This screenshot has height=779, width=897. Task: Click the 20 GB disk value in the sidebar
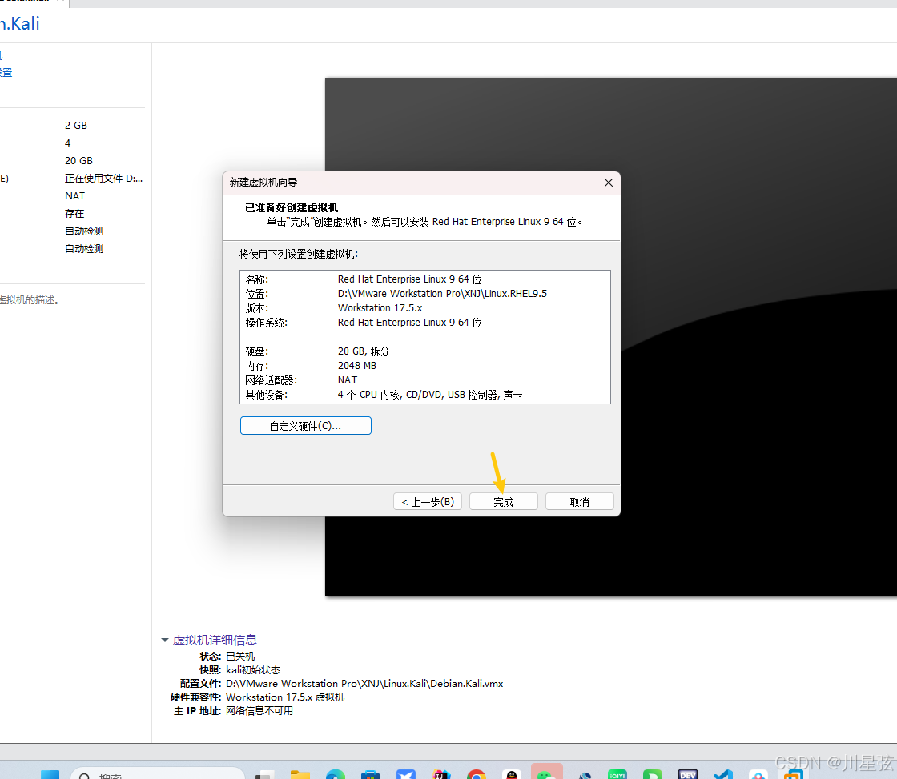[79, 161]
